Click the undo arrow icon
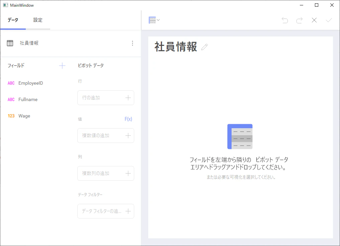340x246 pixels. pos(285,20)
